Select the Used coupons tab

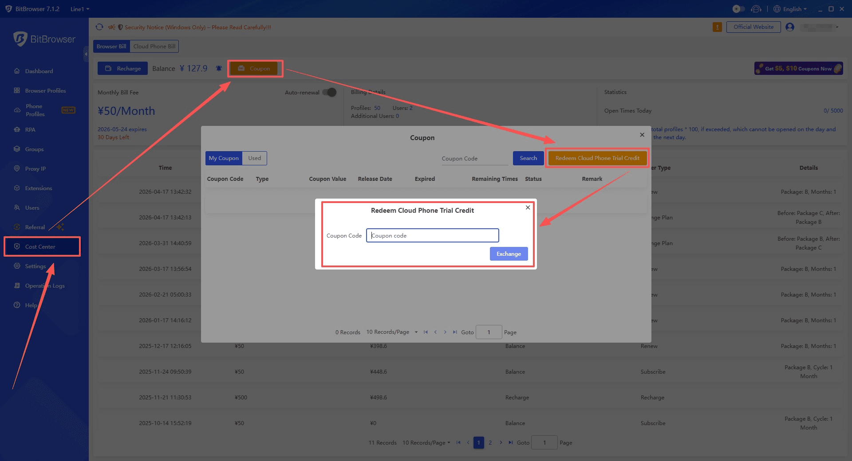(255, 158)
